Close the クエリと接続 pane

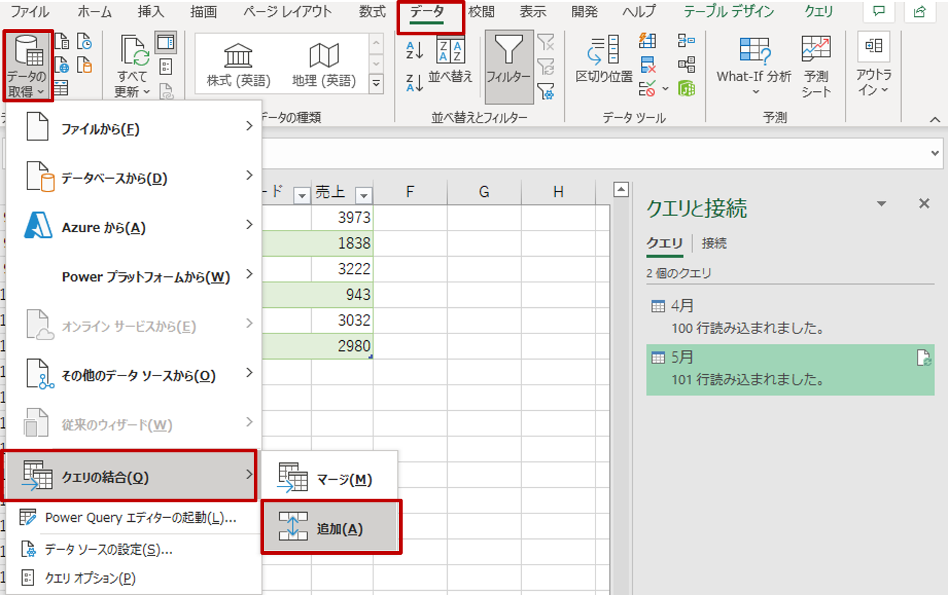[x=924, y=204]
